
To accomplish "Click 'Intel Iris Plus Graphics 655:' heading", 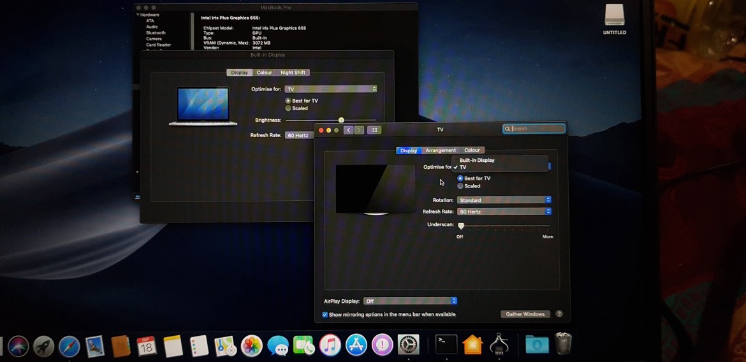I will coord(230,18).
